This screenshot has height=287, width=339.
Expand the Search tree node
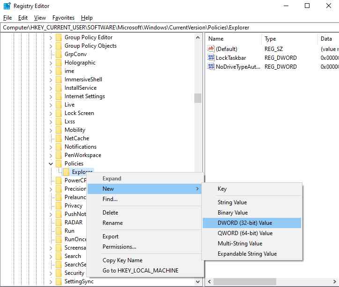pyautogui.click(x=51, y=257)
